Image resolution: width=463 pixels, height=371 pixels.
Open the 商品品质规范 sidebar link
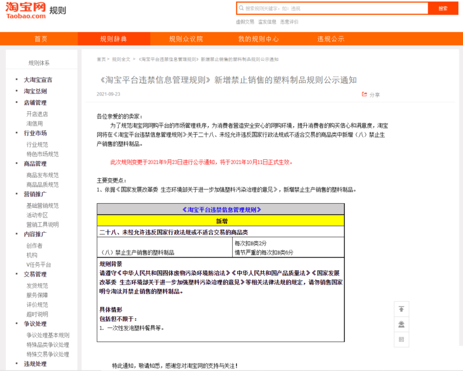tap(42, 185)
